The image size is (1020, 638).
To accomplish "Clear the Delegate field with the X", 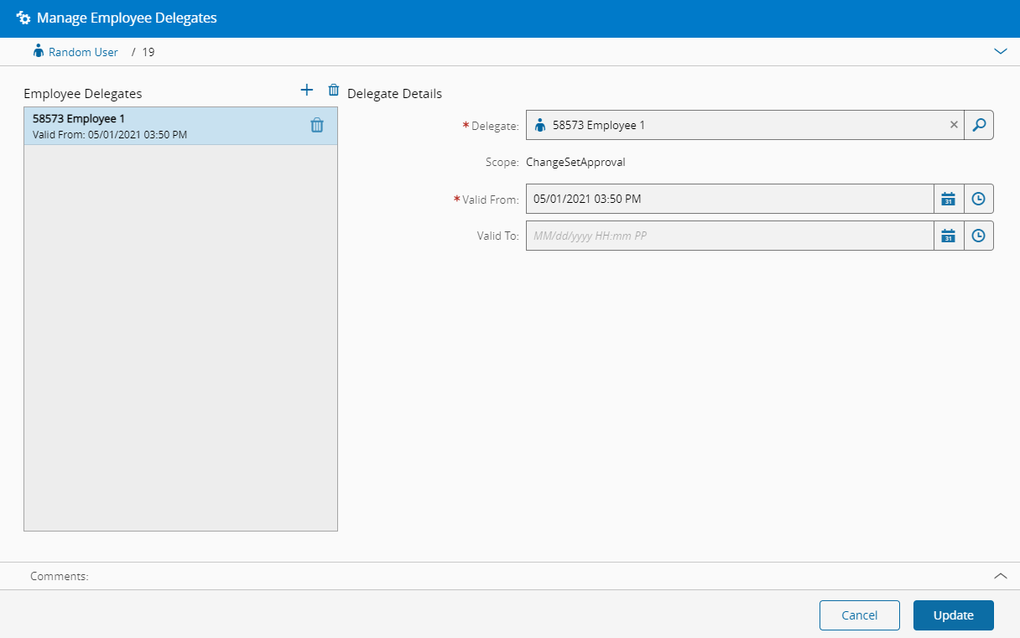I will click(954, 125).
